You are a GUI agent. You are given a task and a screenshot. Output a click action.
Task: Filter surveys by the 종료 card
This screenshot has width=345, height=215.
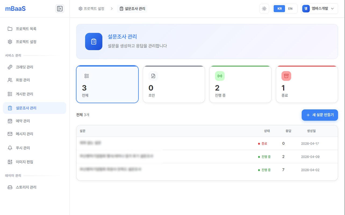point(307,84)
